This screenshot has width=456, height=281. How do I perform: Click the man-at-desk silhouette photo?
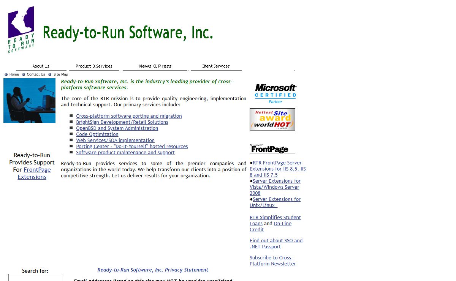coord(29,101)
